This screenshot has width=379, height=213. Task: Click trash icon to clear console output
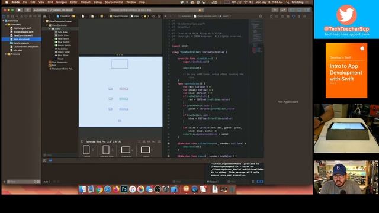pos(253,182)
